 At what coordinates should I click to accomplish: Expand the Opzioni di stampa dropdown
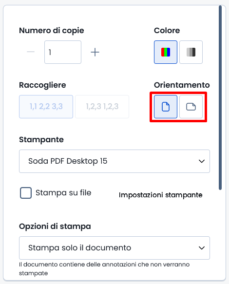[114, 248]
